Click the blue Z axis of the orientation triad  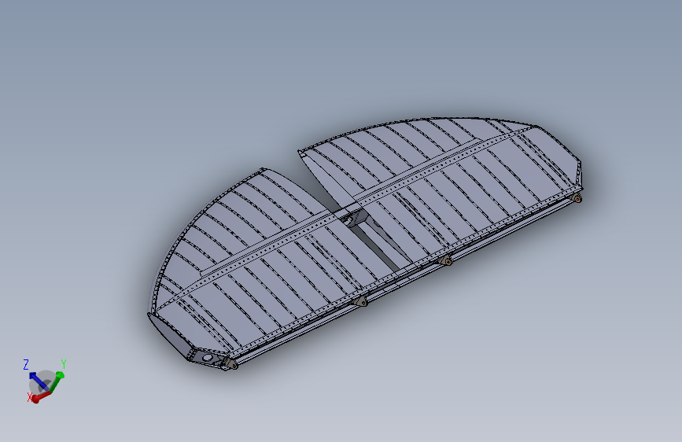click(x=39, y=381)
